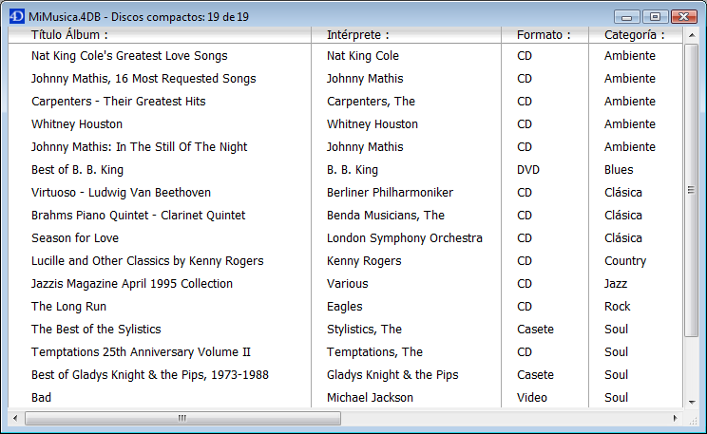Select Best of B. B. King album
This screenshot has width=707, height=434.
[x=78, y=170]
